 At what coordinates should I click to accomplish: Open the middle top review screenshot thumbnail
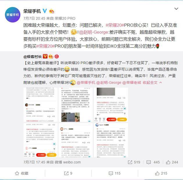pos(76,105)
